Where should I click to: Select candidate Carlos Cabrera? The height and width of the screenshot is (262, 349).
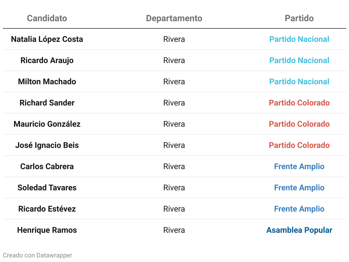click(47, 167)
